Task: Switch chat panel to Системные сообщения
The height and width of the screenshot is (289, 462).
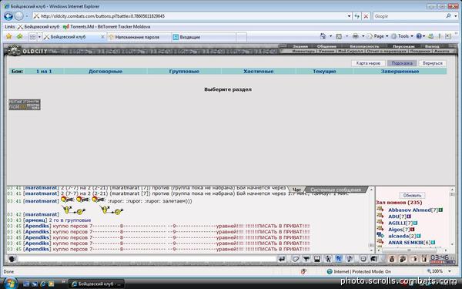Action: (x=336, y=190)
